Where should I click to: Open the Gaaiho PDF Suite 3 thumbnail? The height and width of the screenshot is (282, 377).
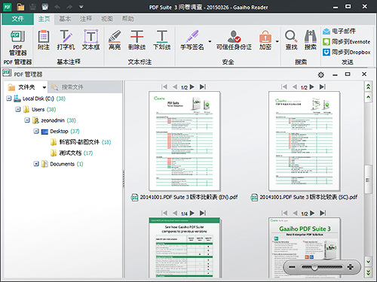tap(304, 247)
